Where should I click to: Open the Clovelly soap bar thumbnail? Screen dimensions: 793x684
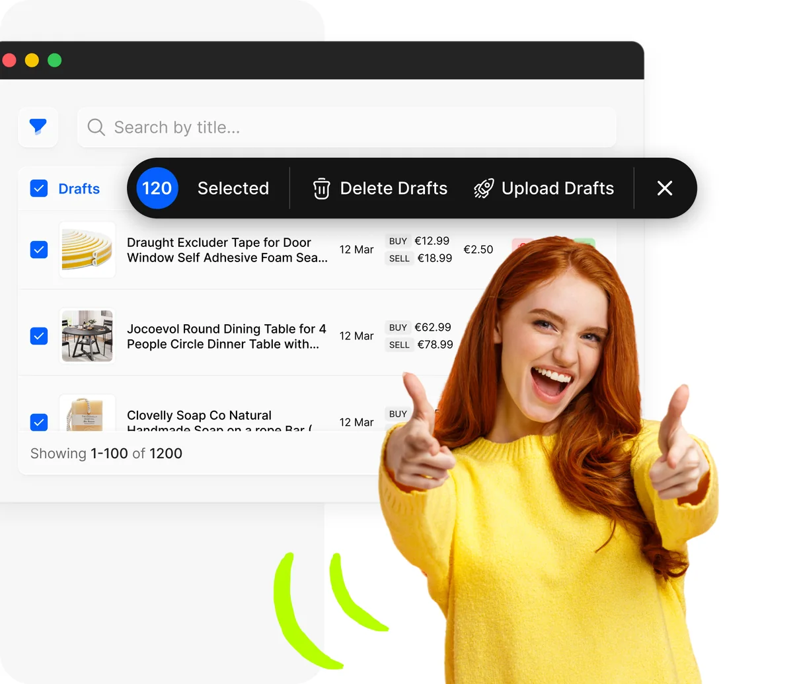tap(87, 413)
